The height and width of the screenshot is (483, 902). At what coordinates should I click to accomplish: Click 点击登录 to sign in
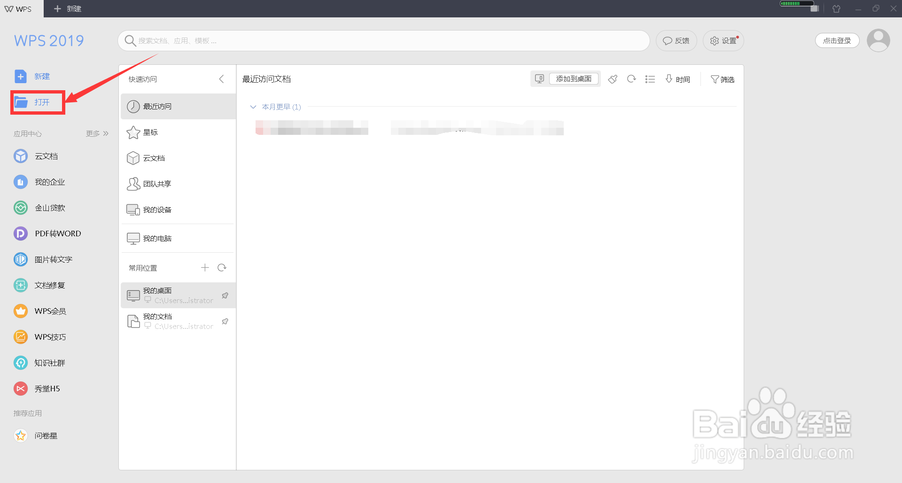837,41
